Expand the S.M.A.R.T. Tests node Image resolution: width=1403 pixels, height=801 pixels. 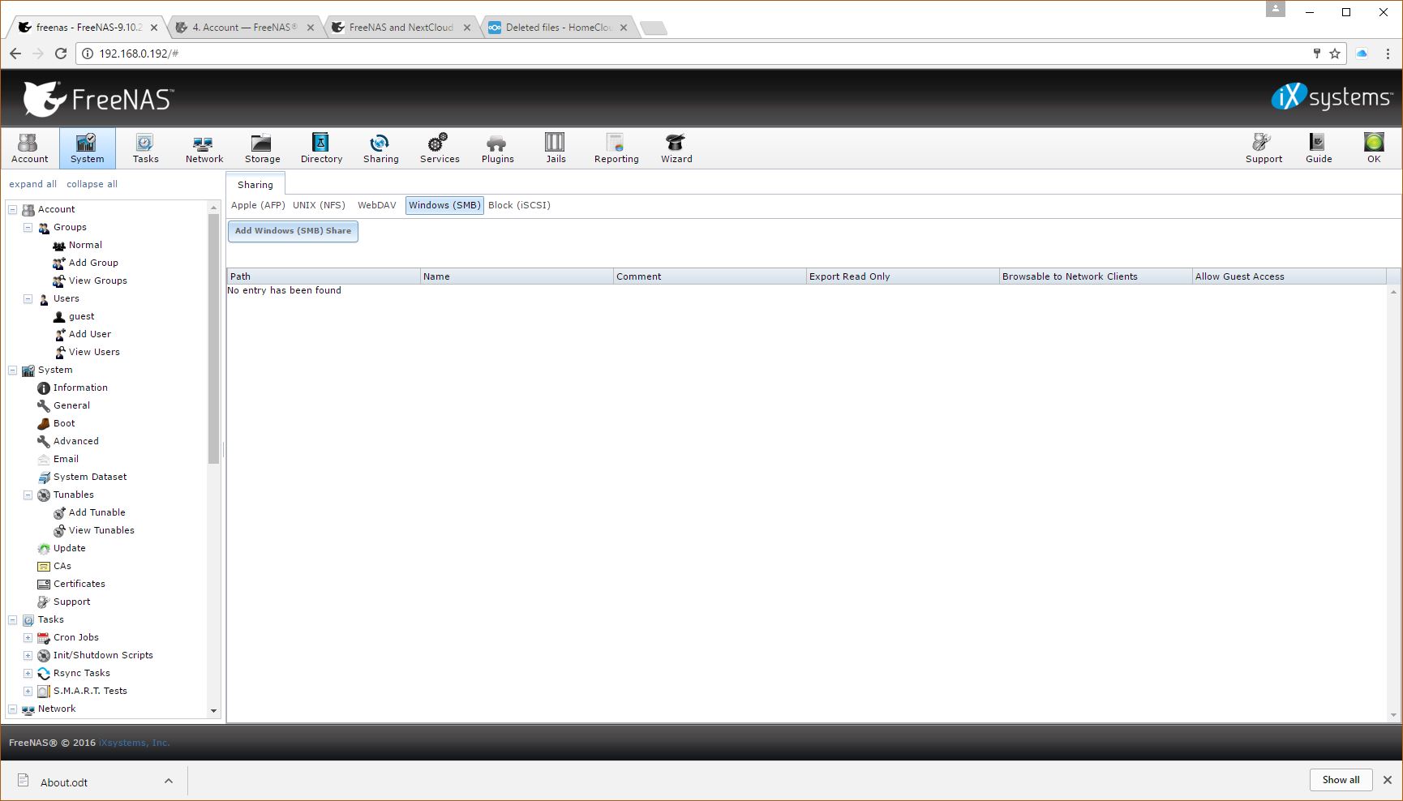click(x=28, y=691)
